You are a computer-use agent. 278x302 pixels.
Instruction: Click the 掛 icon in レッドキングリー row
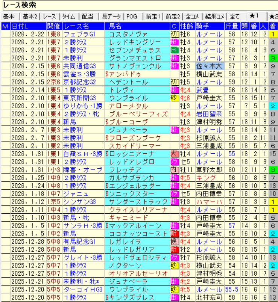175,42
